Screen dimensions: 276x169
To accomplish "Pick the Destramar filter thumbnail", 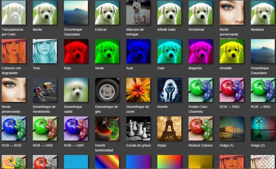I will (201, 13).
